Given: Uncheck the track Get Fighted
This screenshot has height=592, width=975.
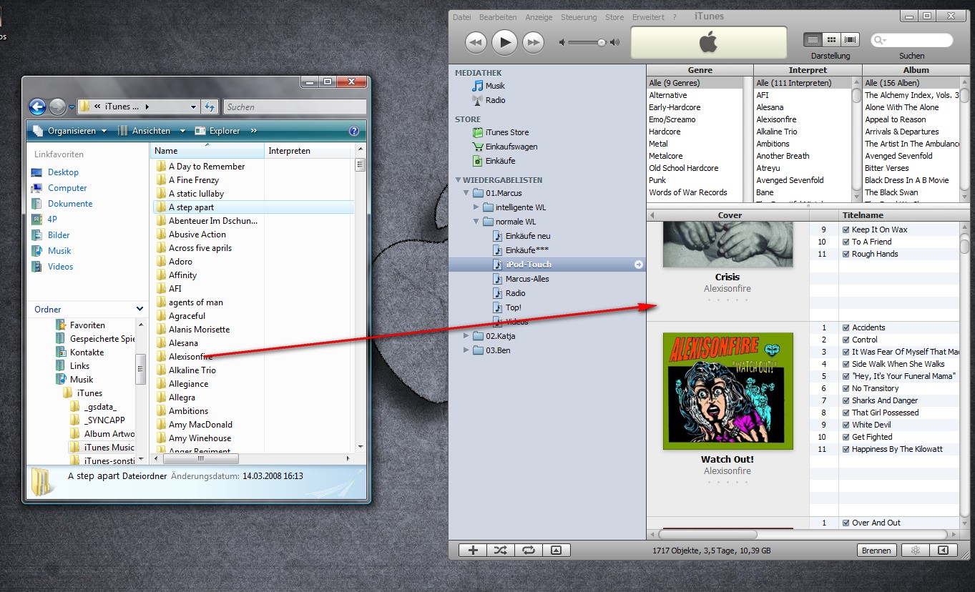Looking at the screenshot, I should pyautogui.click(x=846, y=437).
